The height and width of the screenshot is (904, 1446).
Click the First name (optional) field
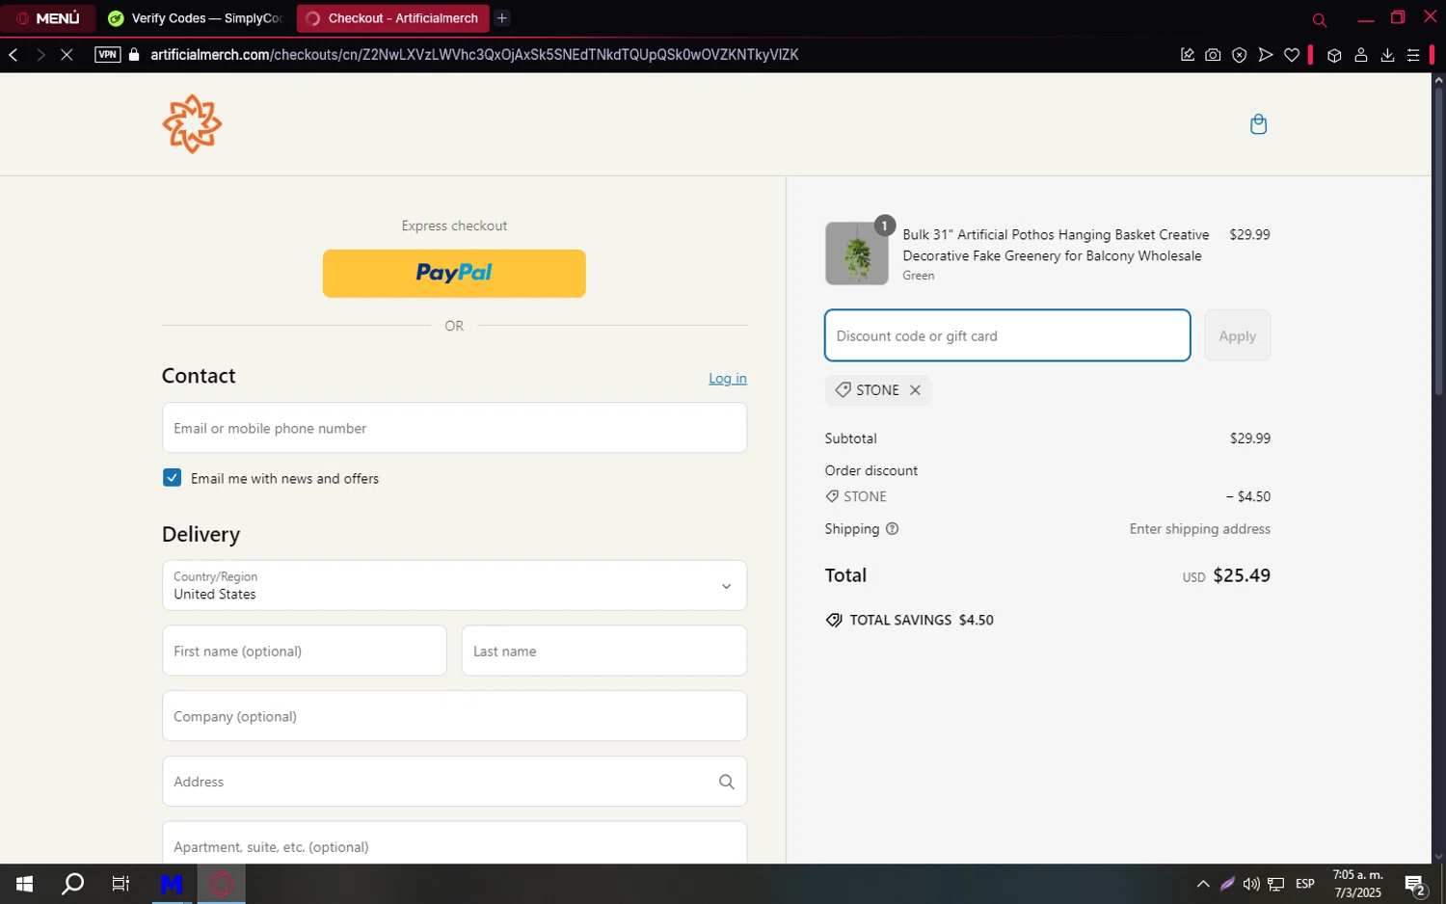[305, 651]
